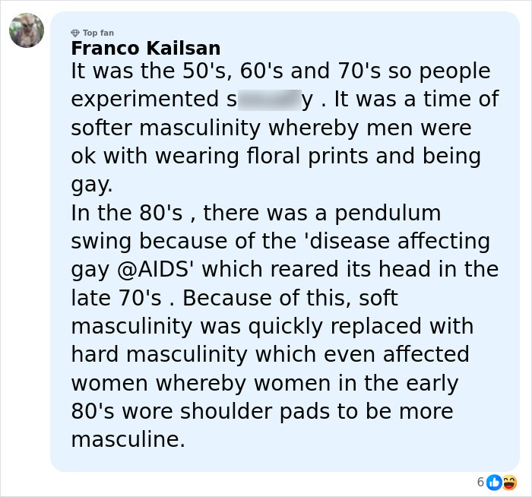532x497 pixels.
Task: Open the Franco Kailsan profile name link
Action: (x=145, y=49)
